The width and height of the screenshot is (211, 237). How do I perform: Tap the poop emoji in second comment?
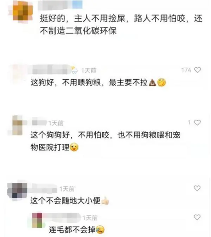tap(152, 83)
